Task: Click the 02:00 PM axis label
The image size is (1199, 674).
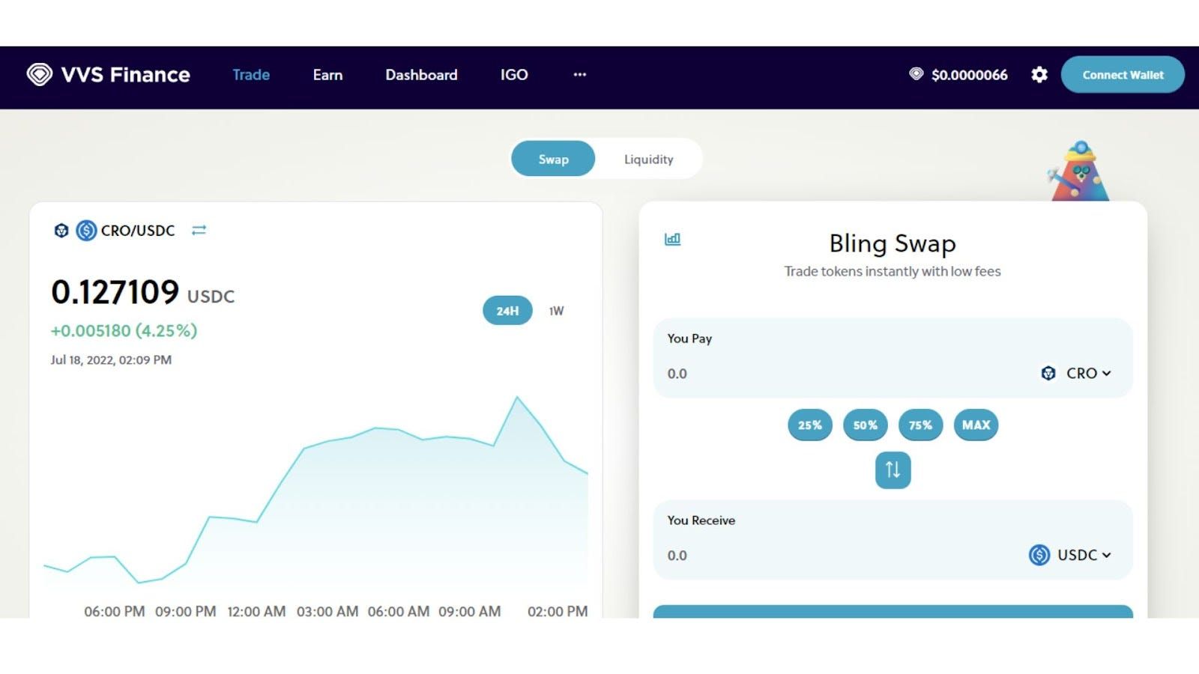Action: 558,611
